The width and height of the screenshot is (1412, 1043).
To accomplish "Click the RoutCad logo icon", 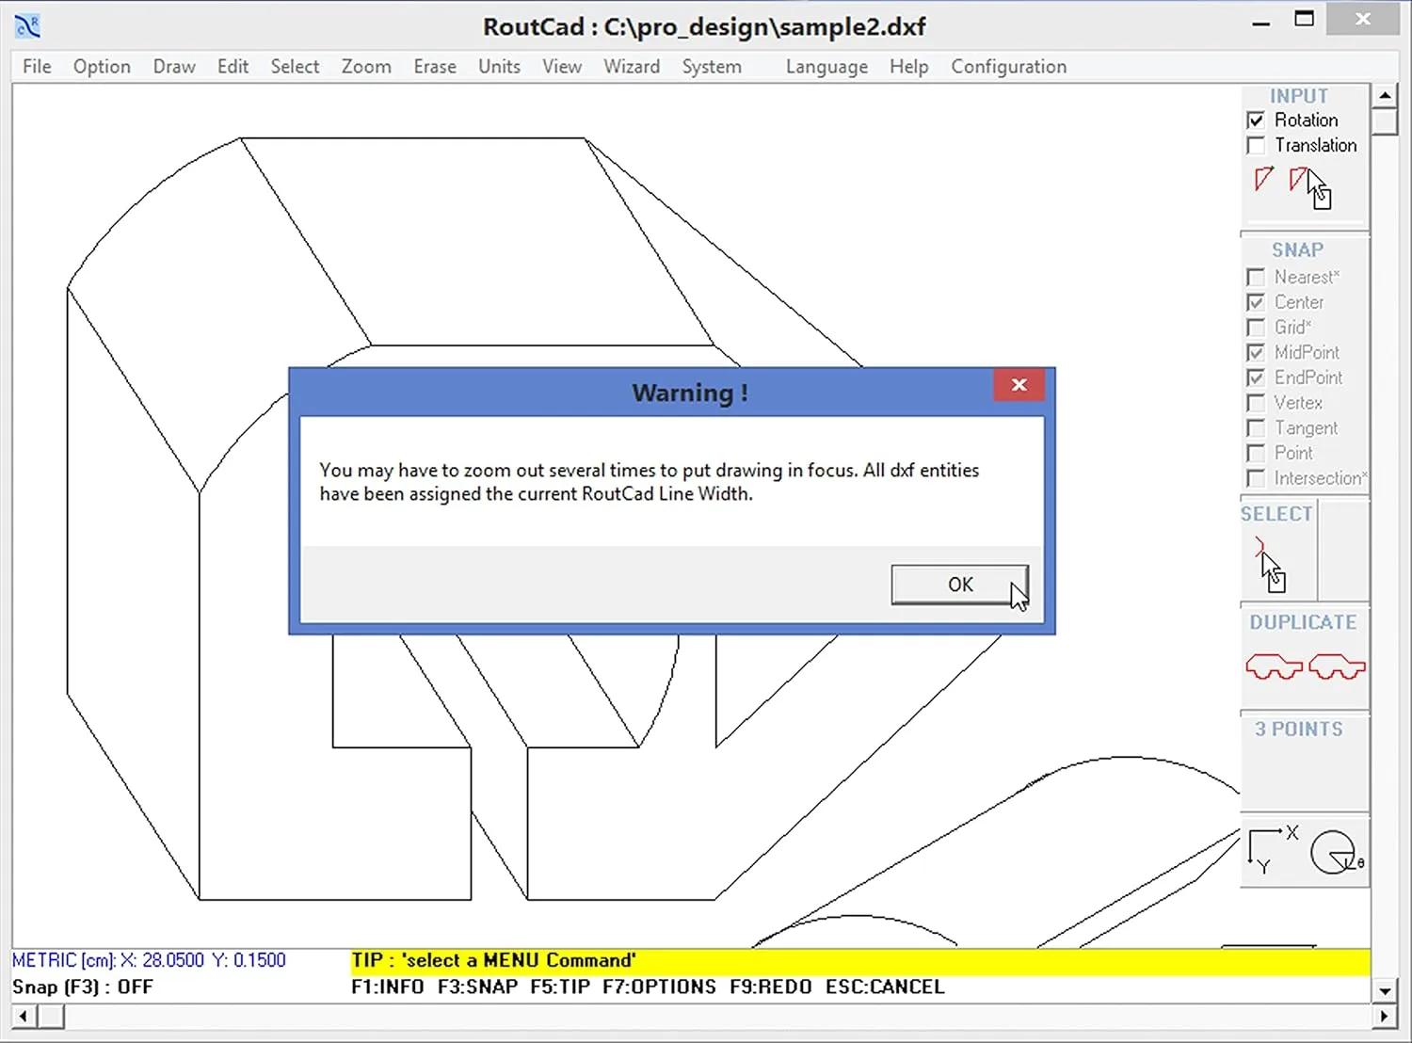I will (x=26, y=25).
